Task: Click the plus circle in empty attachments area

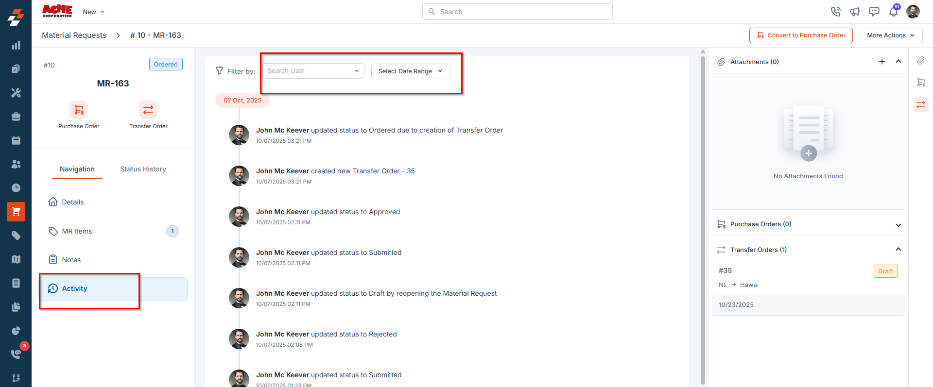Action: tap(809, 153)
